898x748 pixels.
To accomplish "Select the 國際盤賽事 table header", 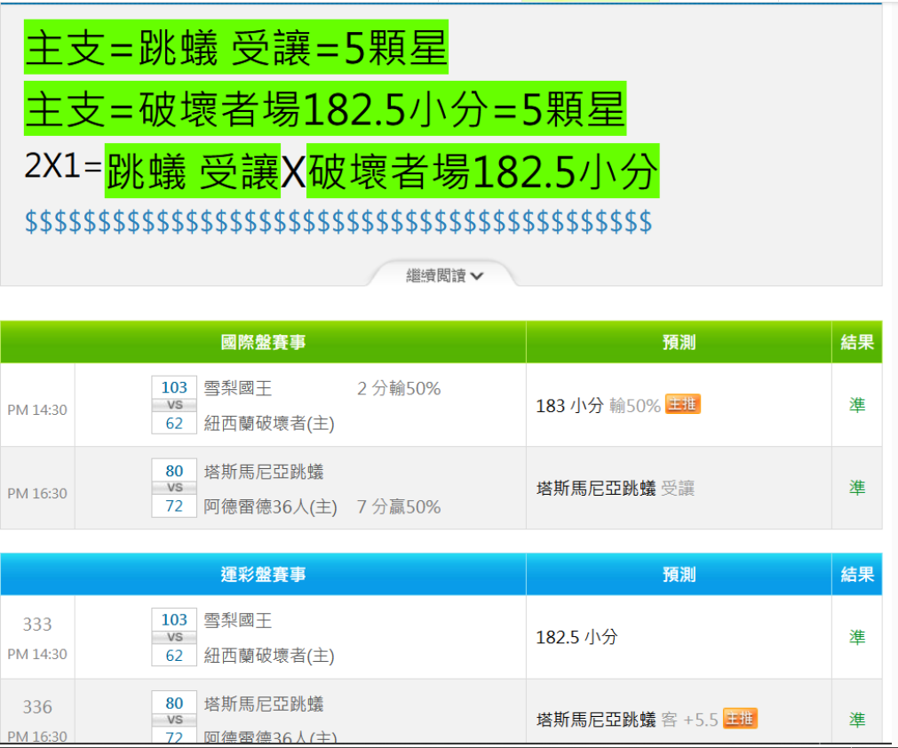I will tap(263, 342).
